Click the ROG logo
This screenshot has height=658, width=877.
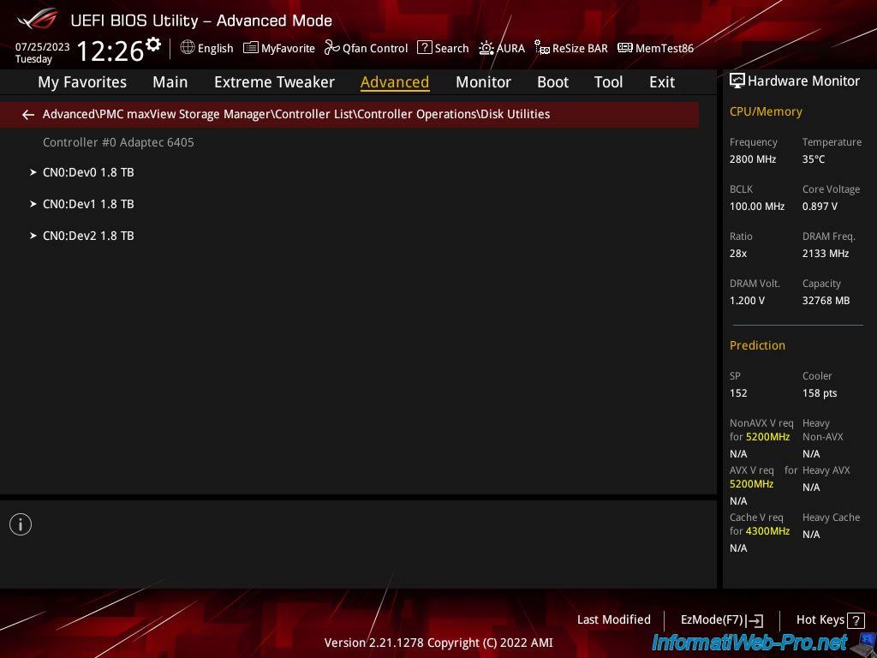tap(38, 19)
